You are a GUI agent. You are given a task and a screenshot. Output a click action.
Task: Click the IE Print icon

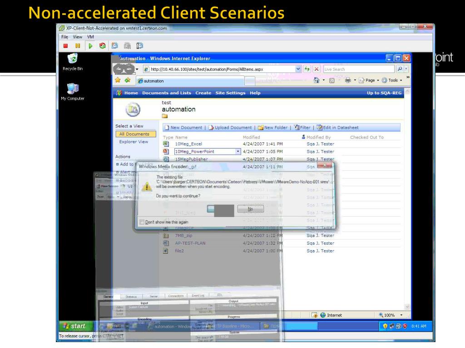[x=348, y=80]
